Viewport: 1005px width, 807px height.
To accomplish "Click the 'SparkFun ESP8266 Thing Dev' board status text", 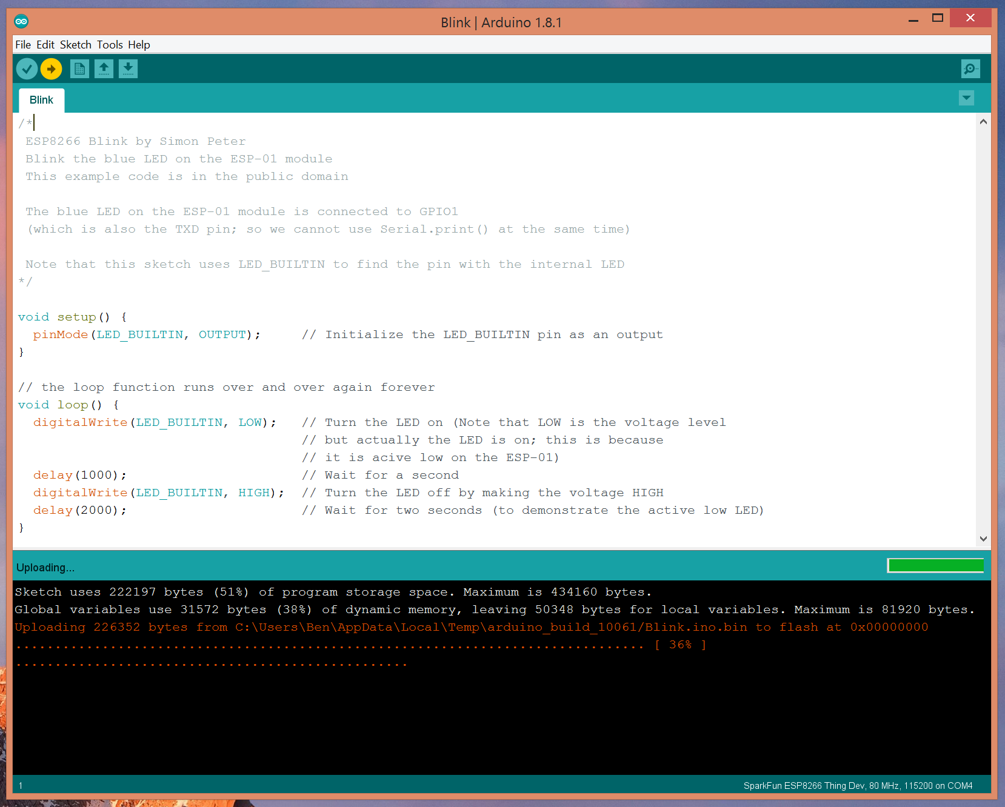I will (x=858, y=786).
